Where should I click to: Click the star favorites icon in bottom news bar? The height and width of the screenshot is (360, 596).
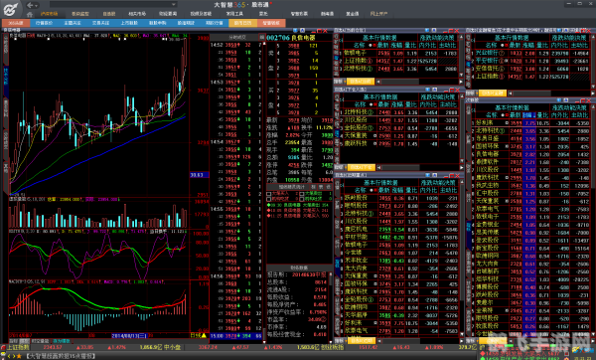click(19, 356)
